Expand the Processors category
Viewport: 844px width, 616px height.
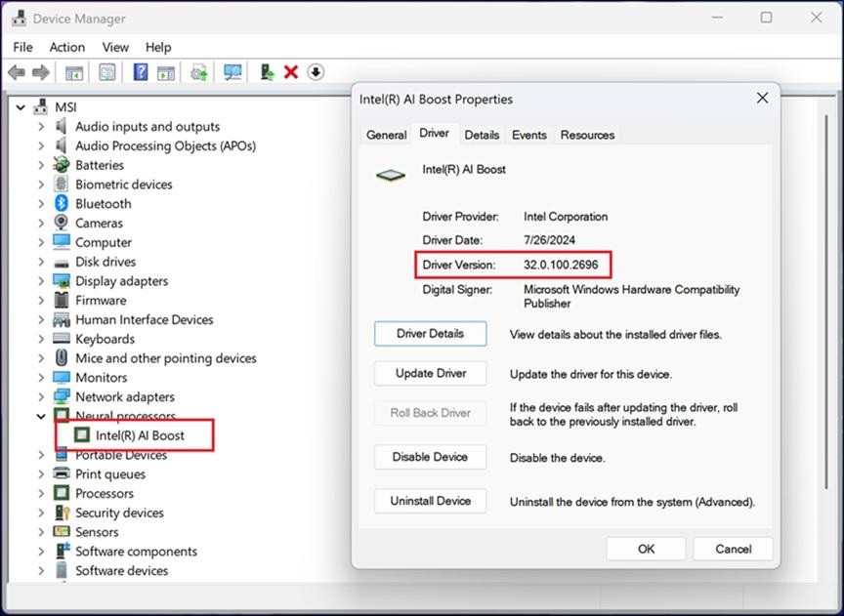coord(41,493)
